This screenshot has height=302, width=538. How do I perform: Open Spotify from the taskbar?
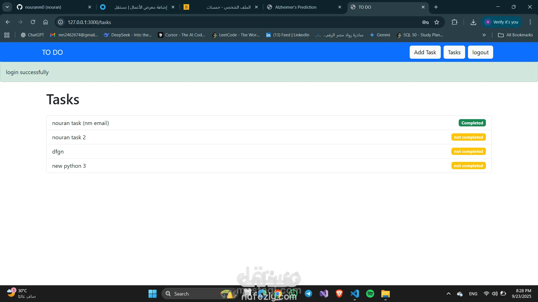(x=370, y=294)
